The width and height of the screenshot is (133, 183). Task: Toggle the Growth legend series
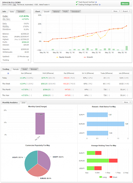coord(88,57)
